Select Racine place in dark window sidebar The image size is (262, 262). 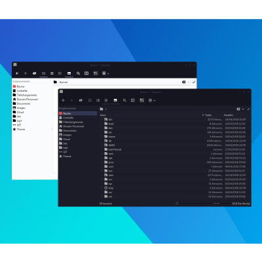click(78, 113)
